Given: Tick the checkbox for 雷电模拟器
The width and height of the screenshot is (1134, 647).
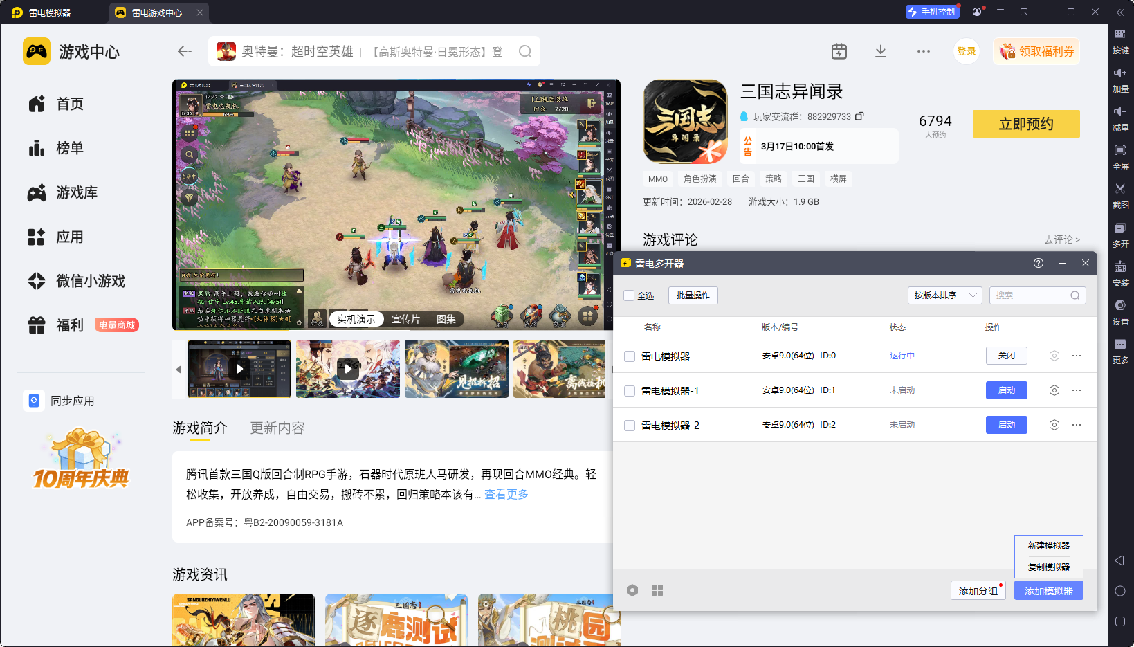Looking at the screenshot, I should (630, 356).
